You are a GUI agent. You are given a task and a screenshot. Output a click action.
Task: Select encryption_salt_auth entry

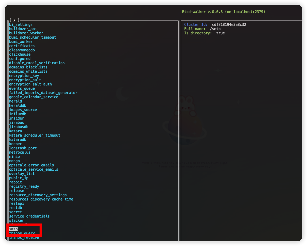pyautogui.click(x=30, y=84)
